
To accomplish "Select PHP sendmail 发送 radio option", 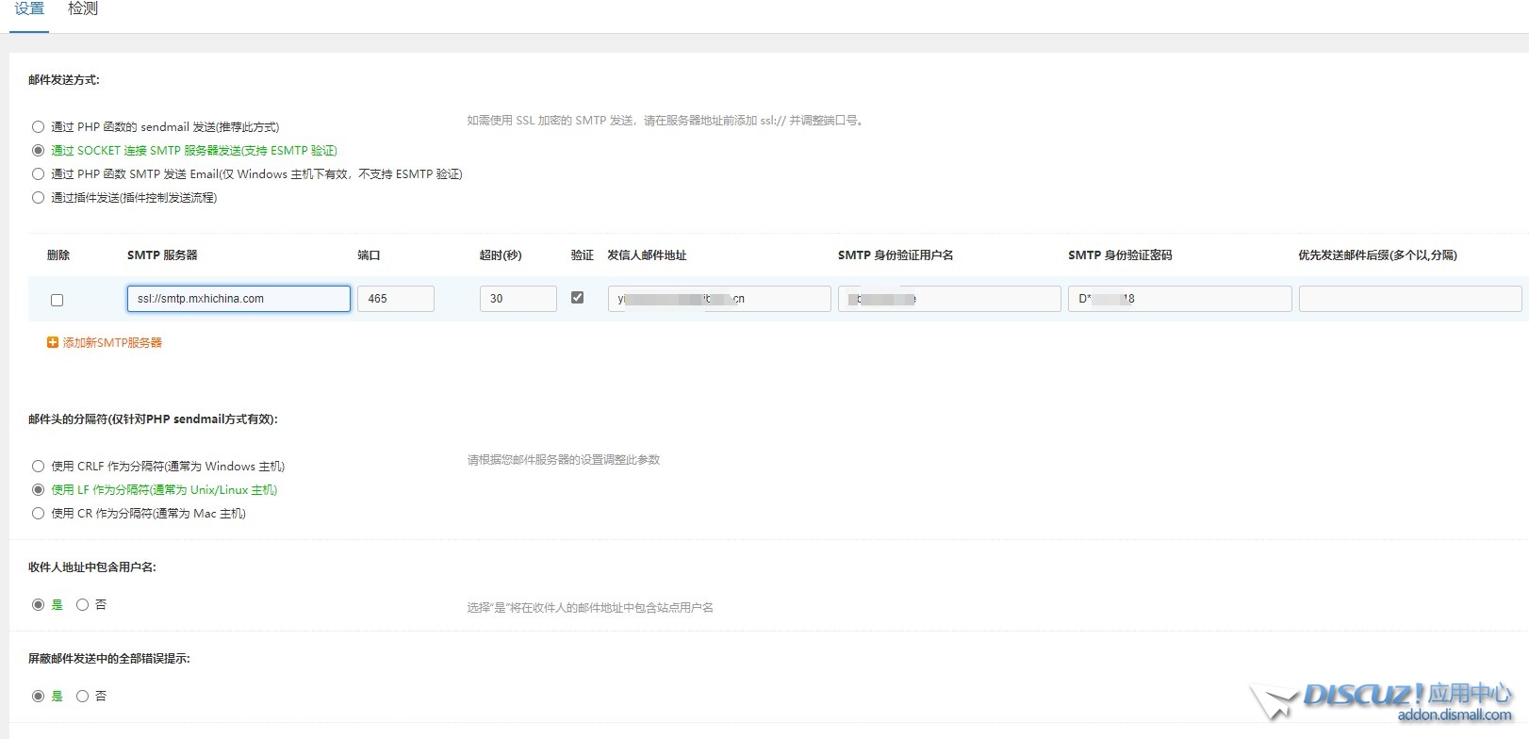I will (38, 126).
